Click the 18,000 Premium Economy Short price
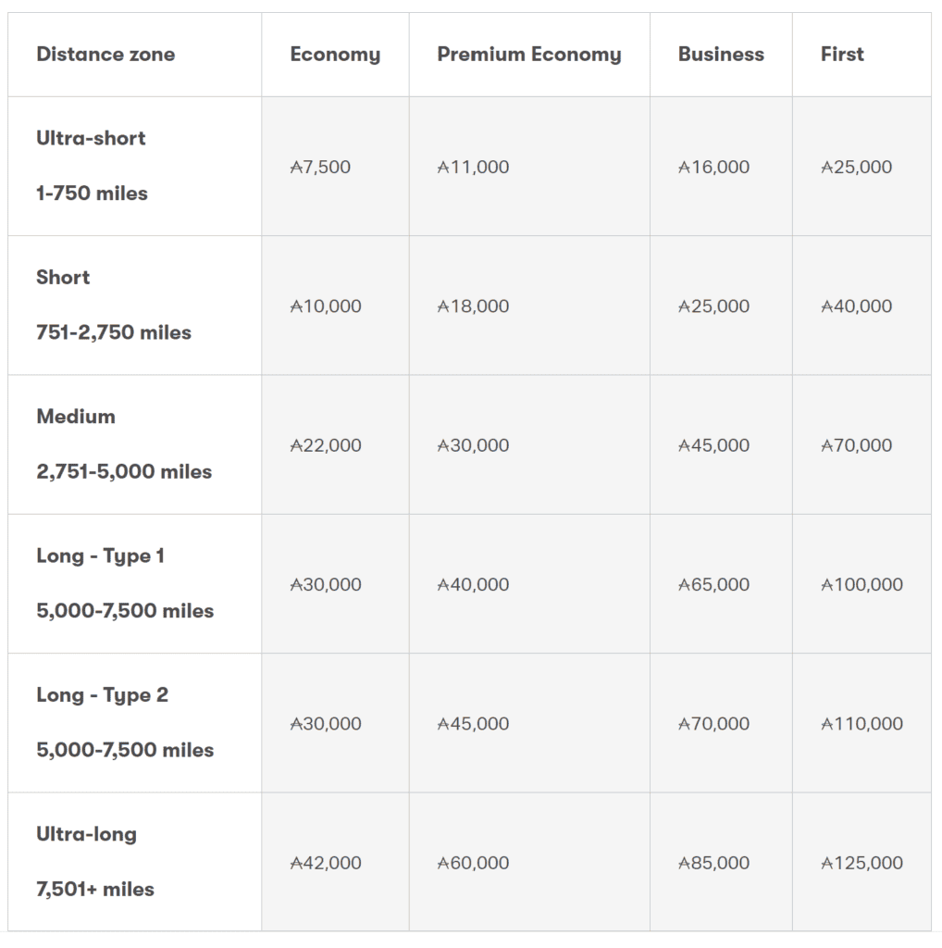 [473, 306]
